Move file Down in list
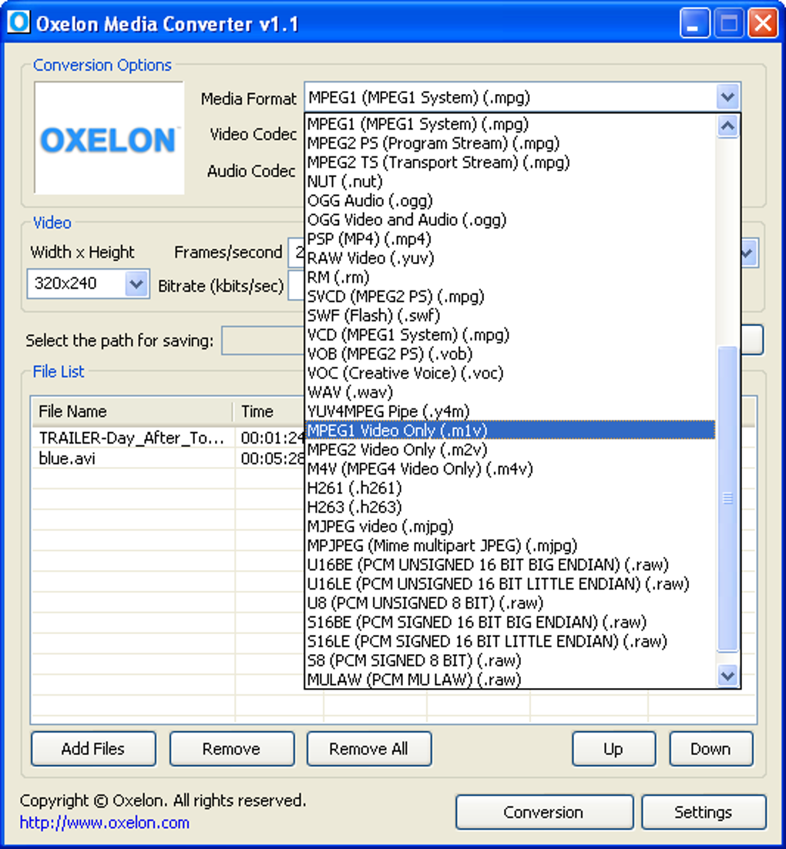The width and height of the screenshot is (786, 849). click(710, 749)
